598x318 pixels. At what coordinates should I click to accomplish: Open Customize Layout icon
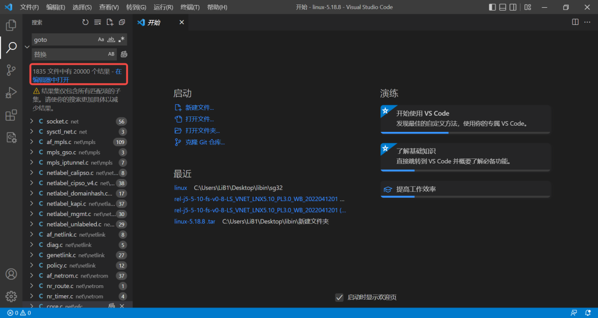click(x=528, y=7)
